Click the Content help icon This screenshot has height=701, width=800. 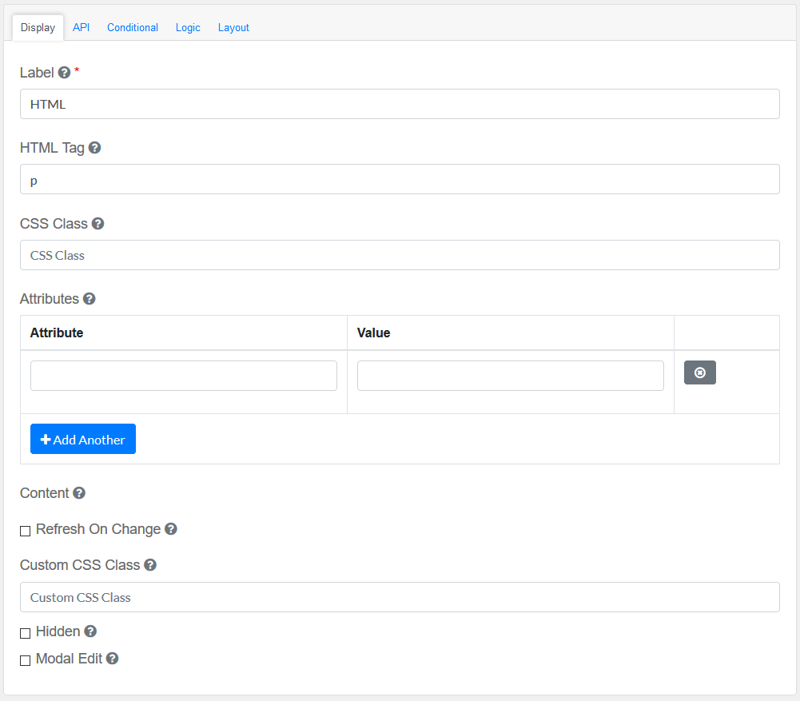79,493
